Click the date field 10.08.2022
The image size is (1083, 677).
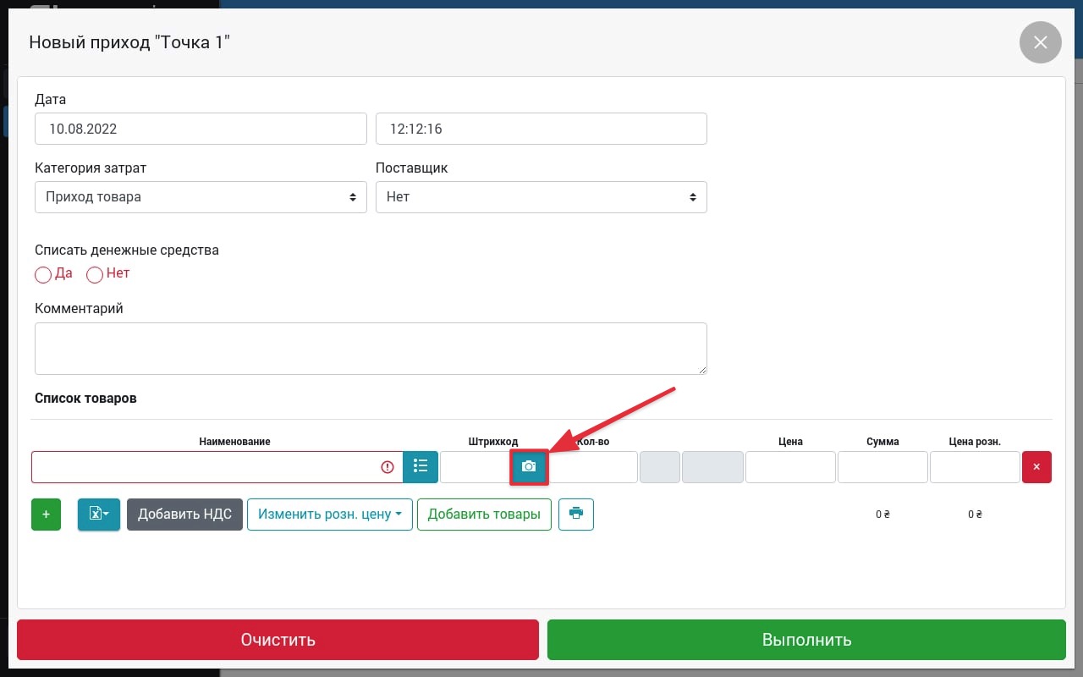[201, 129]
